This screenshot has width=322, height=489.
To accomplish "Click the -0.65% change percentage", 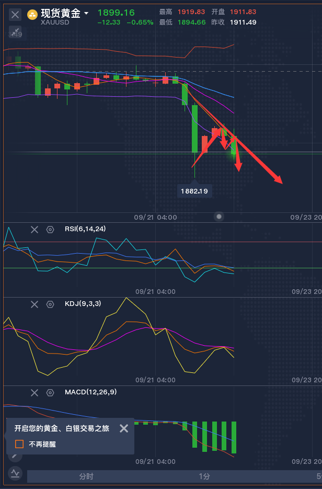I will [140, 22].
